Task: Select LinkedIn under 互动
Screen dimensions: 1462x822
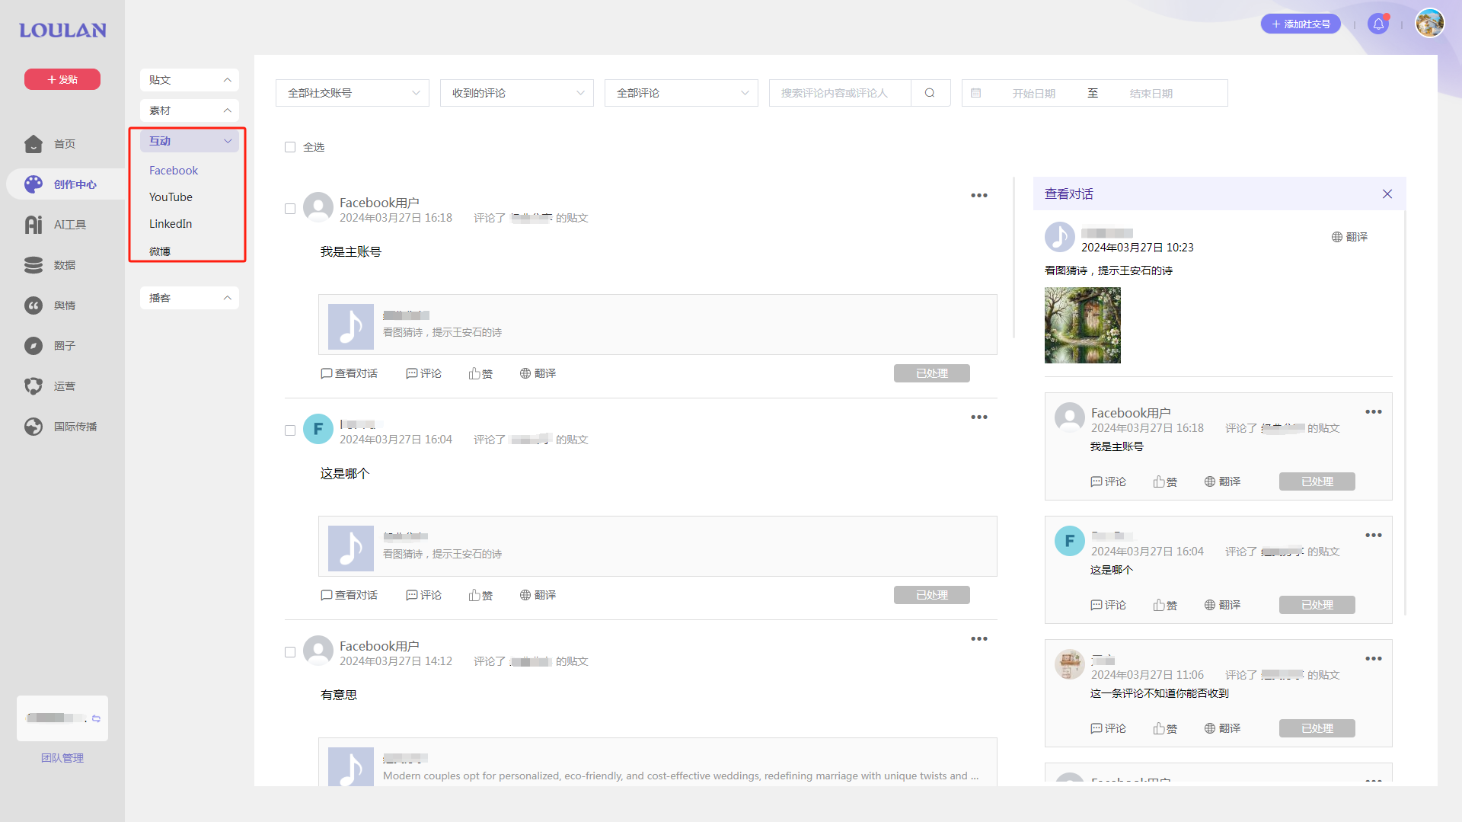Action: [171, 224]
